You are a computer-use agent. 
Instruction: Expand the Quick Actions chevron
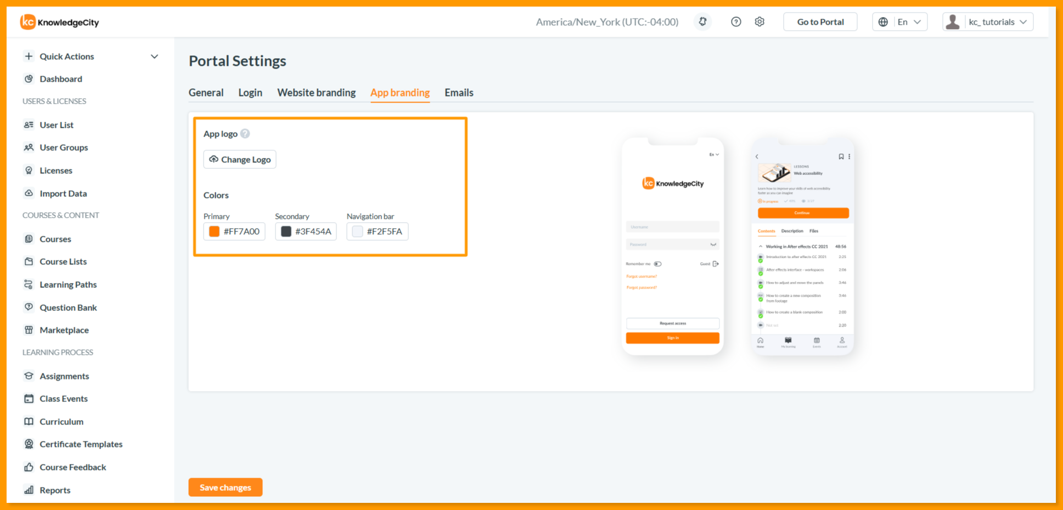(x=155, y=56)
